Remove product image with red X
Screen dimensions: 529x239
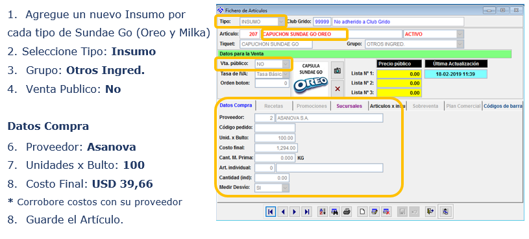click(x=337, y=89)
